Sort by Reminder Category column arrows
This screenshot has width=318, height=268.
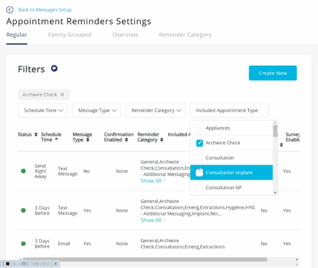coord(162,140)
